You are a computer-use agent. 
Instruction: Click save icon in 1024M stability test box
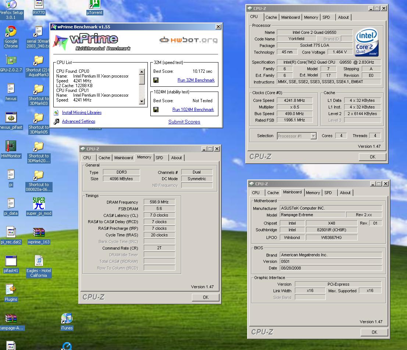[156, 110]
